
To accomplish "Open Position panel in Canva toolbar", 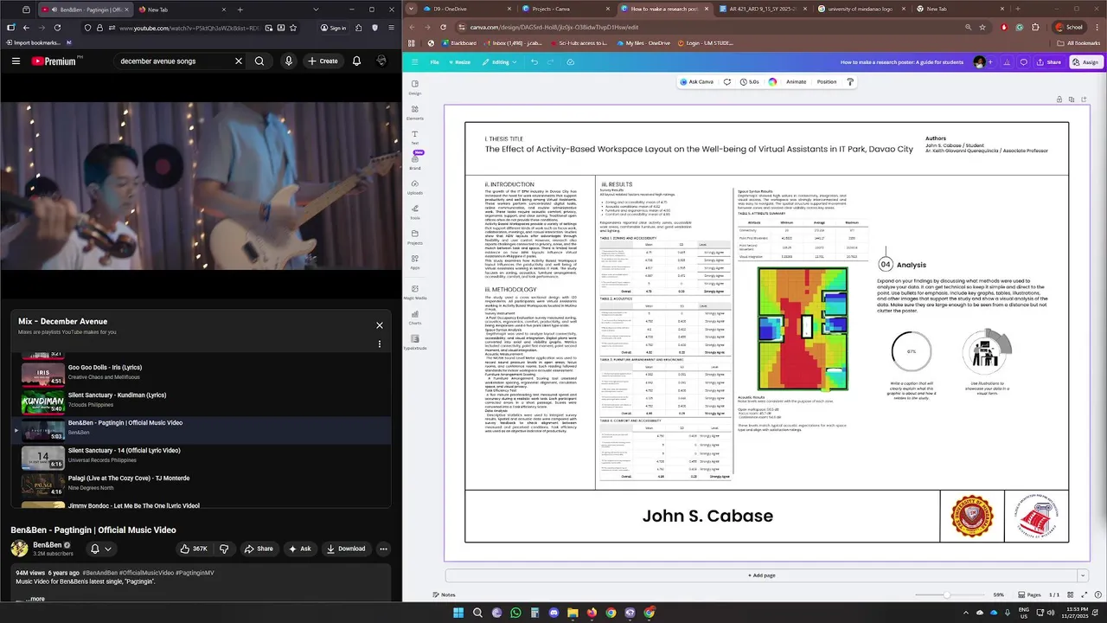I will point(827,81).
